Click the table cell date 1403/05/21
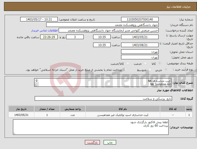Image resolution: width=197 pixels, height=149 pixels. click(21, 115)
